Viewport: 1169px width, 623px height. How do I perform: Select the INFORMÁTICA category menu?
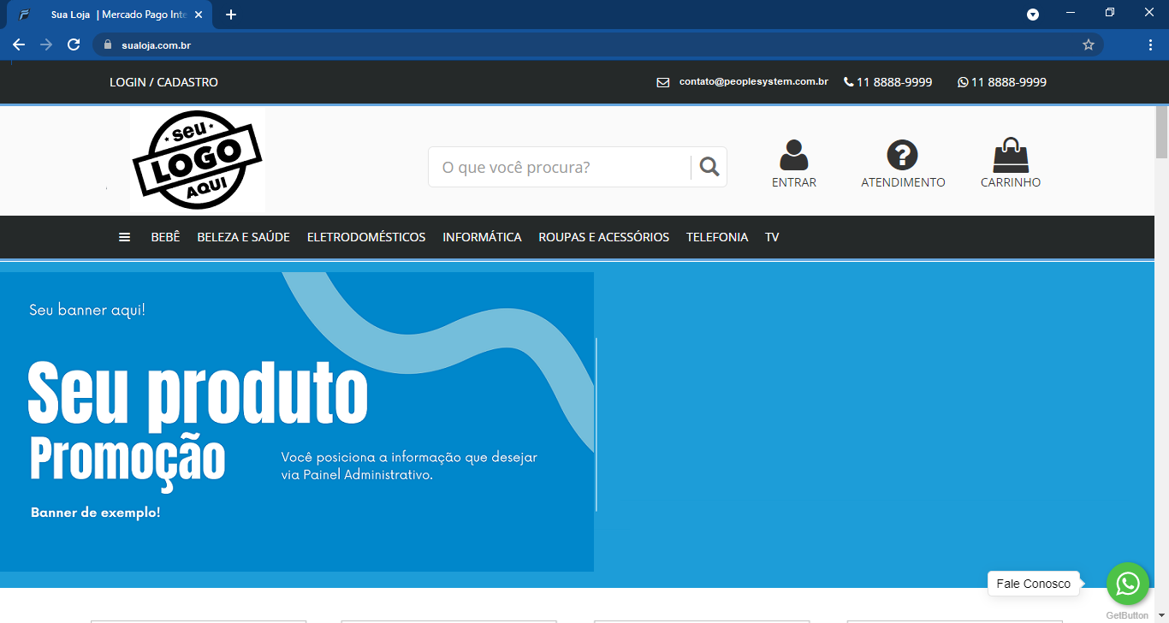tap(482, 236)
